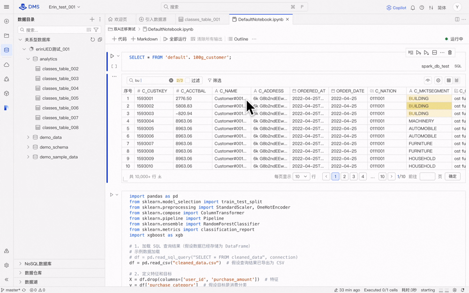
Task: Add a code cell with 代码
Action: [119, 39]
